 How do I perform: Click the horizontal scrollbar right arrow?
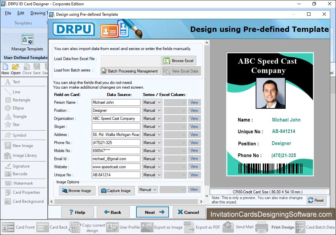(x=201, y=202)
